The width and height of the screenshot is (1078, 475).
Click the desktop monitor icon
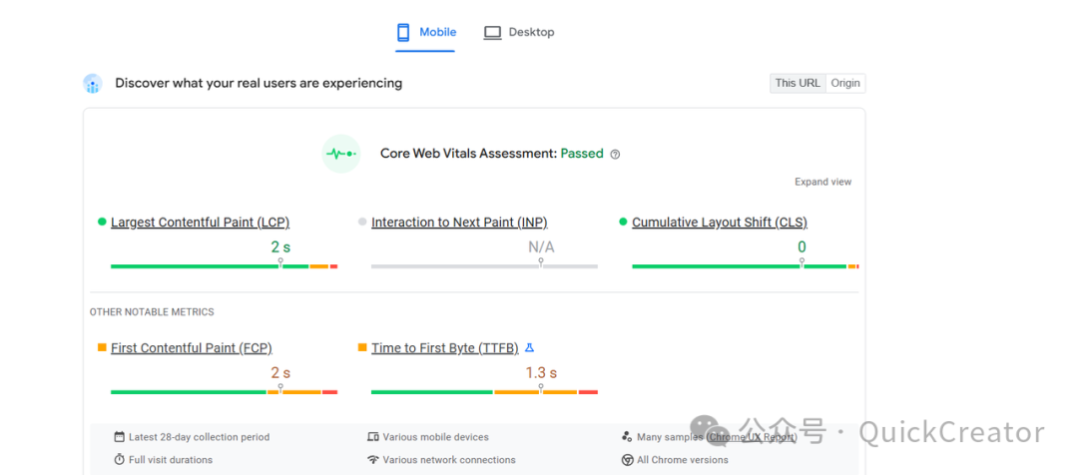pos(492,32)
